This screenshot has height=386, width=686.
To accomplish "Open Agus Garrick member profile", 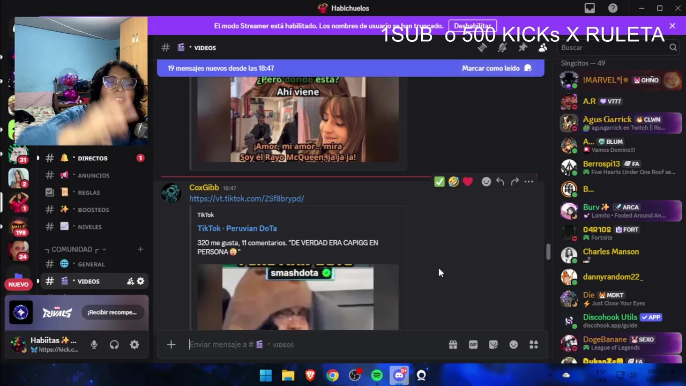I will (620, 123).
